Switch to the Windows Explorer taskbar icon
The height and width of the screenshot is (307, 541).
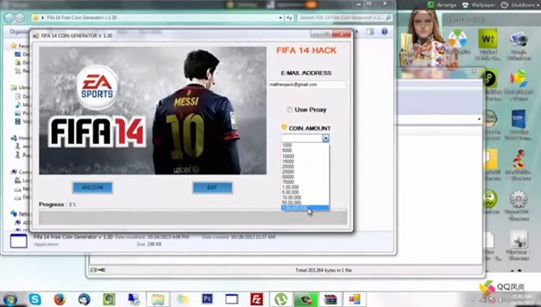pyautogui.click(x=158, y=299)
